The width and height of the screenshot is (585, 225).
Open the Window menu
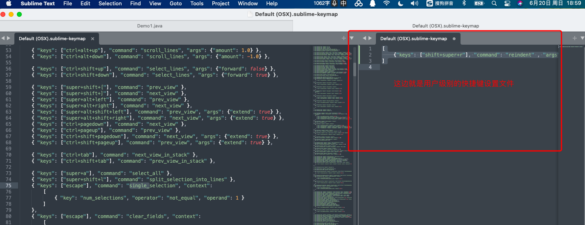click(x=248, y=3)
